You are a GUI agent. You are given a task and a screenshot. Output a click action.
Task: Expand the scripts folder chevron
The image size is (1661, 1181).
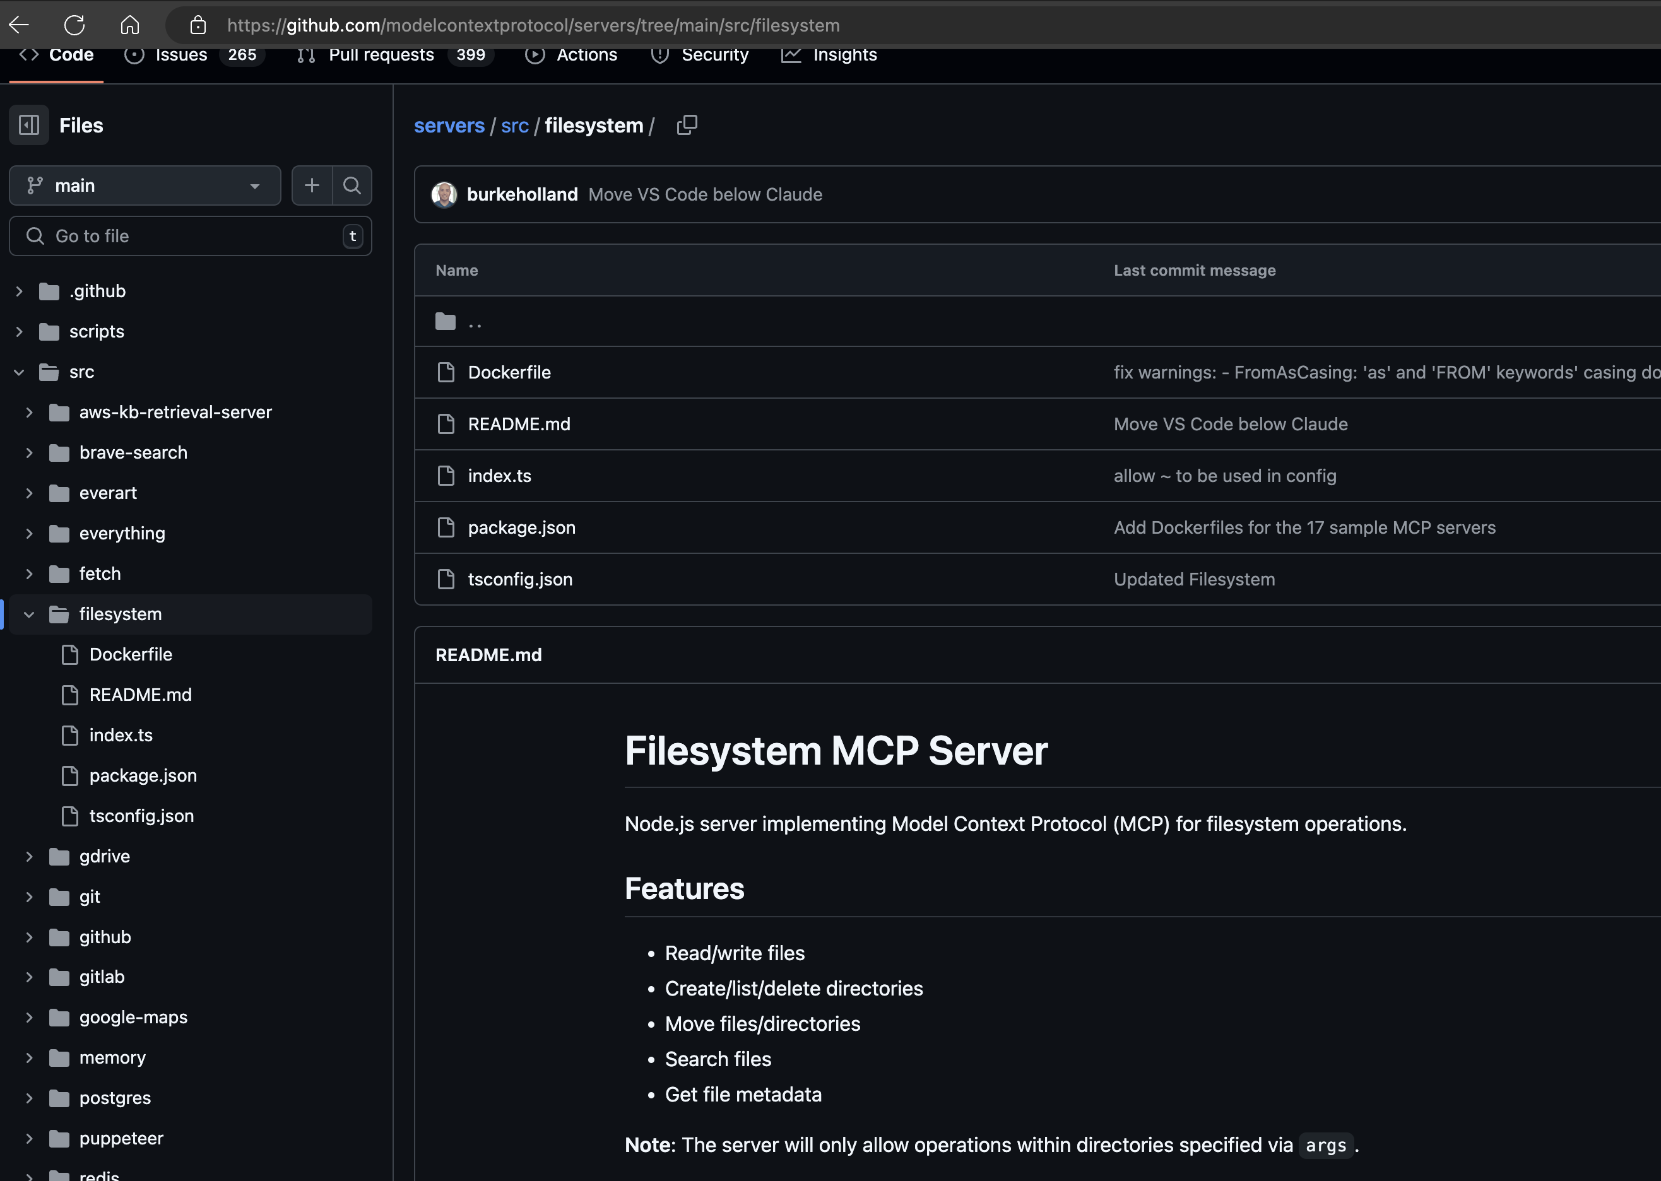tap(19, 332)
